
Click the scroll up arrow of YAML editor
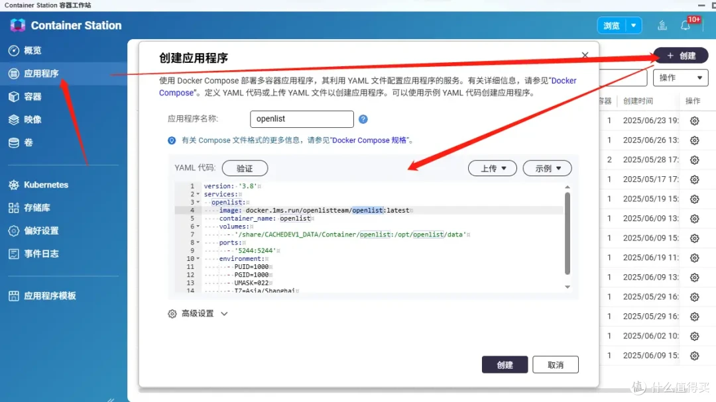coord(567,187)
